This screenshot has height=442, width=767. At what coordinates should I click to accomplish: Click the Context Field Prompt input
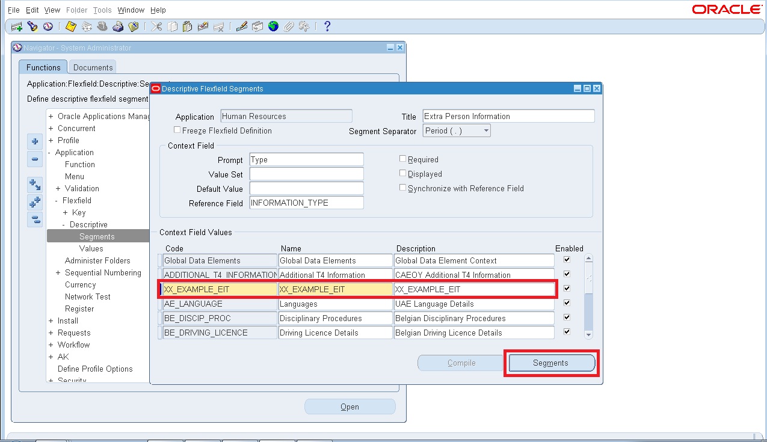[306, 159]
